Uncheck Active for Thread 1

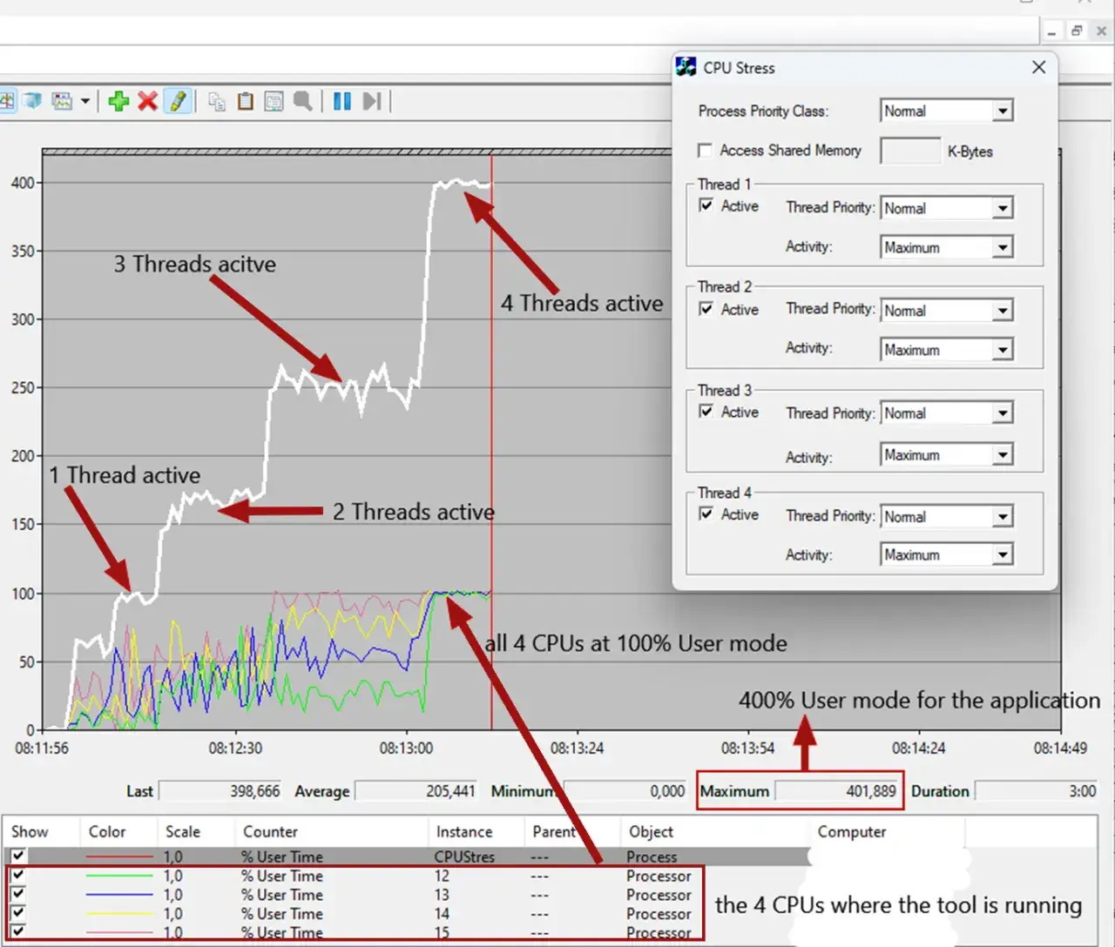(706, 205)
